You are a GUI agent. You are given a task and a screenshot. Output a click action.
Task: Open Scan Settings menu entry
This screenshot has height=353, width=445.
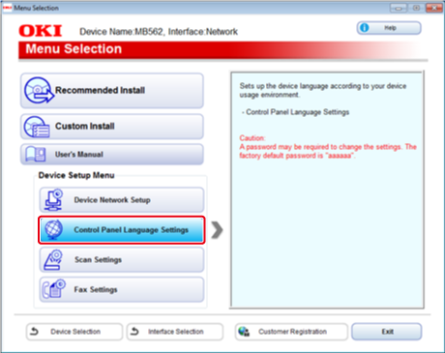pos(122,259)
